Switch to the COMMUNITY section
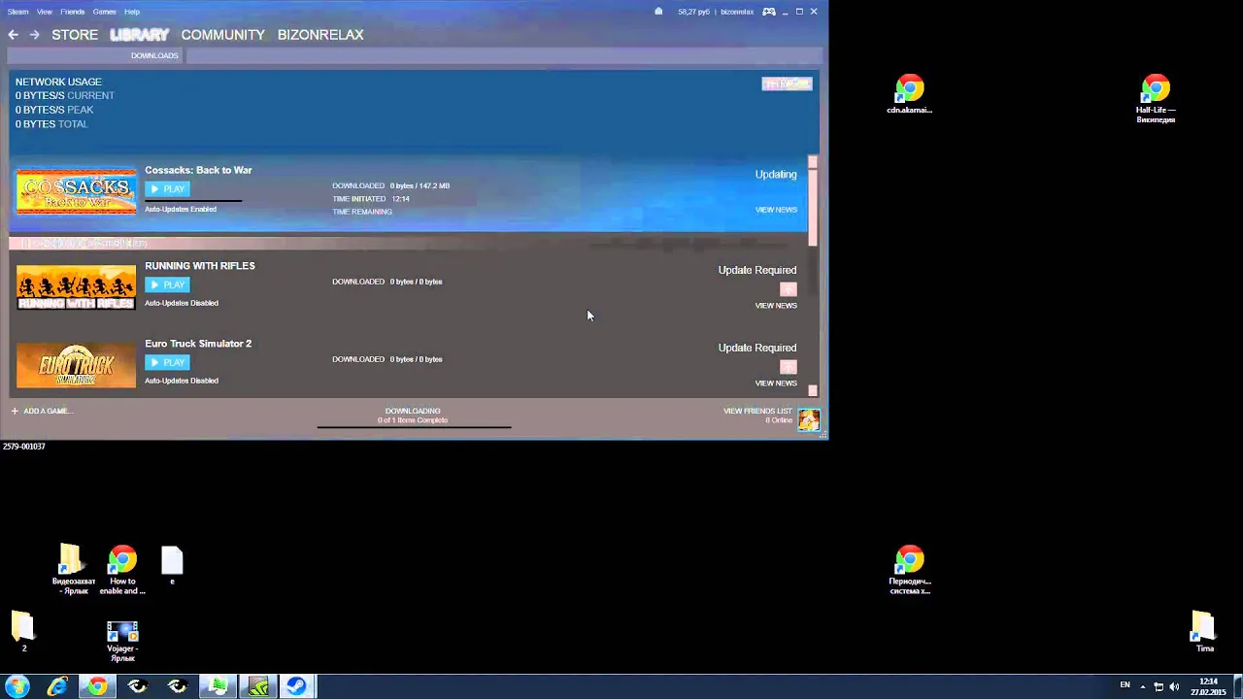Viewport: 1243px width, 699px height. (222, 35)
